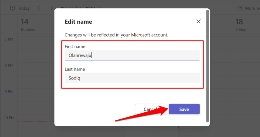Click the Edit name dialog scrollbar
The height and width of the screenshot is (137, 260).
pyautogui.click(x=208, y=66)
